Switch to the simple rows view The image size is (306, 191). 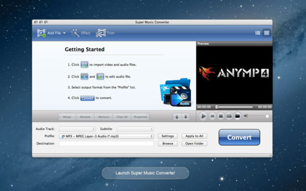coord(266,33)
